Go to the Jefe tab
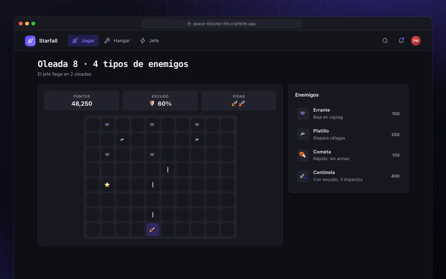The image size is (446, 279). click(x=149, y=41)
